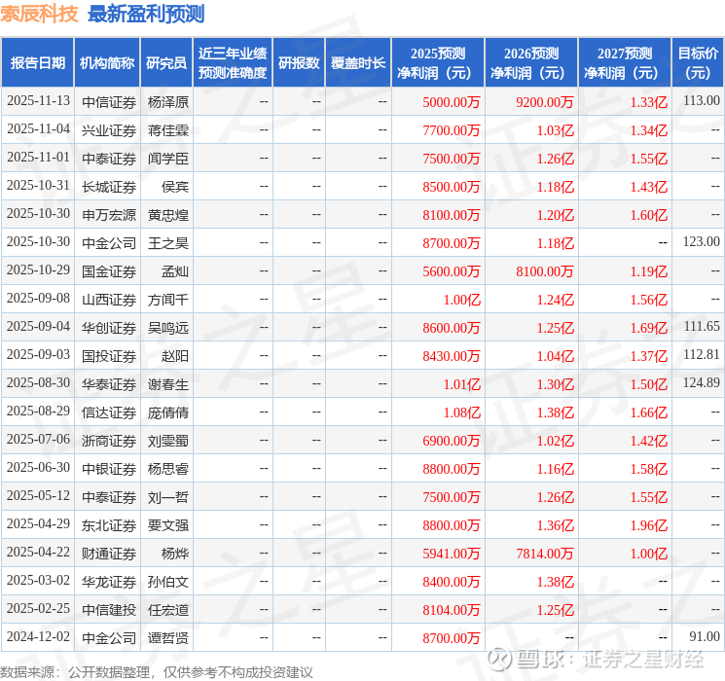Click 1.08亿 forecast value
The image size is (725, 681).
[462, 412]
